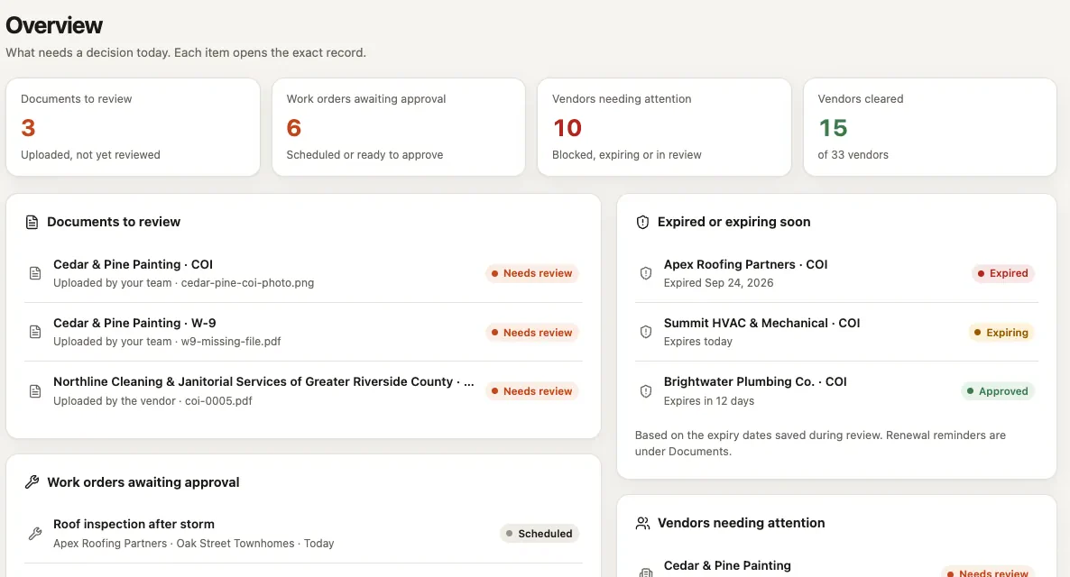This screenshot has width=1070, height=577.
Task: Click the shield icon in Expired or expiring soon header
Action: pos(642,223)
